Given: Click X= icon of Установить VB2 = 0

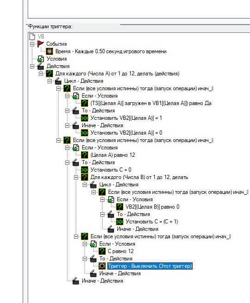Looking at the screenshot, I should 85,133.
